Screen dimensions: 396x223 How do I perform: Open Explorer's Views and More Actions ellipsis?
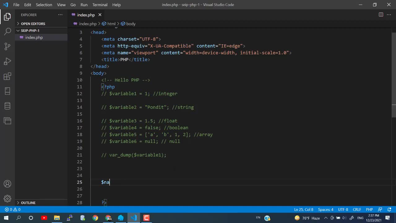(60, 15)
